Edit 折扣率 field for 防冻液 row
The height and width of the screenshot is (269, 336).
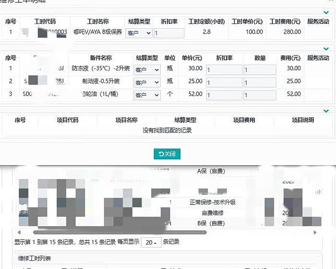[x=224, y=70]
